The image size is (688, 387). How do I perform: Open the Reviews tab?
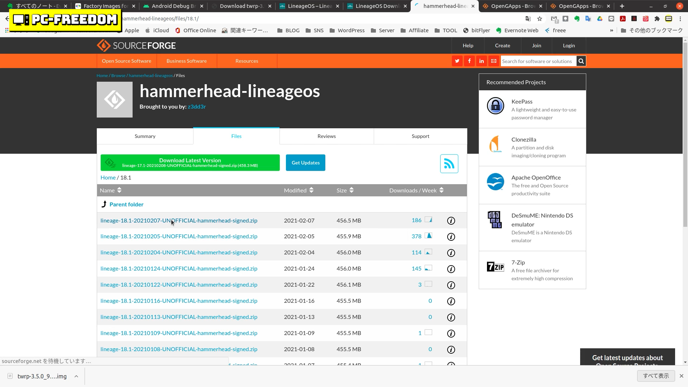click(326, 136)
